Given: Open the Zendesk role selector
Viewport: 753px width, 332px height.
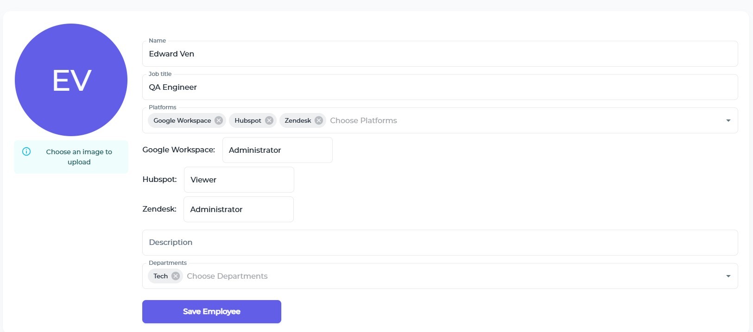Looking at the screenshot, I should coord(238,209).
